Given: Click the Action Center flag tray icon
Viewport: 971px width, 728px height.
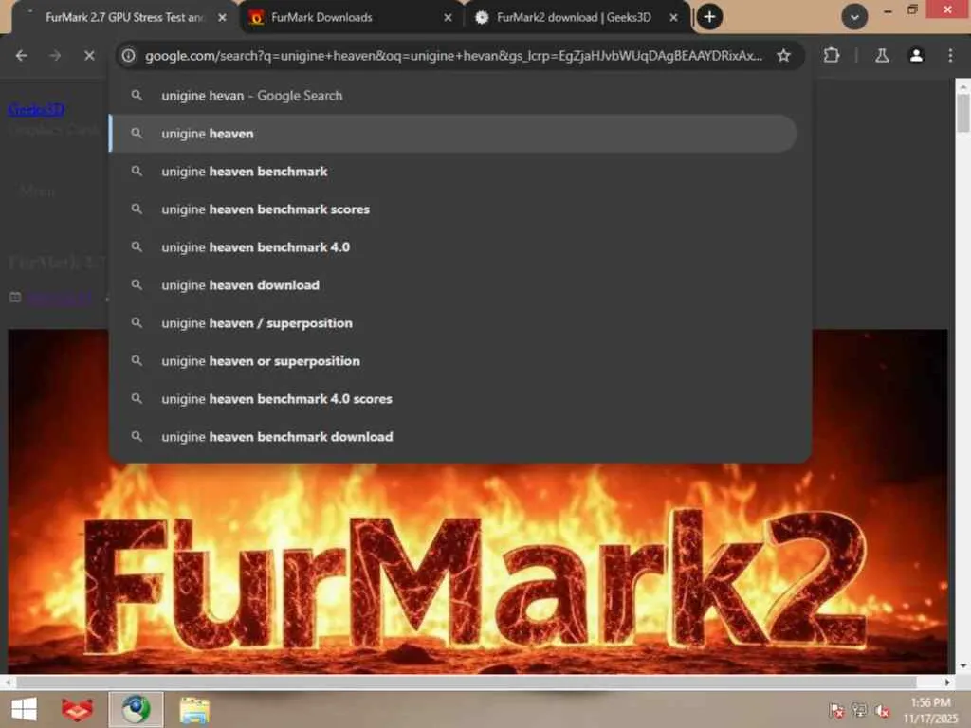Looking at the screenshot, I should [836, 711].
